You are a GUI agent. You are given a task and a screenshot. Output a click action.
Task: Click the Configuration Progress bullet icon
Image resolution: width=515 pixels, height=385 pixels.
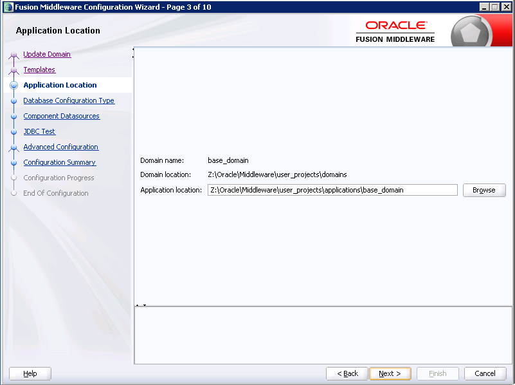point(14,178)
